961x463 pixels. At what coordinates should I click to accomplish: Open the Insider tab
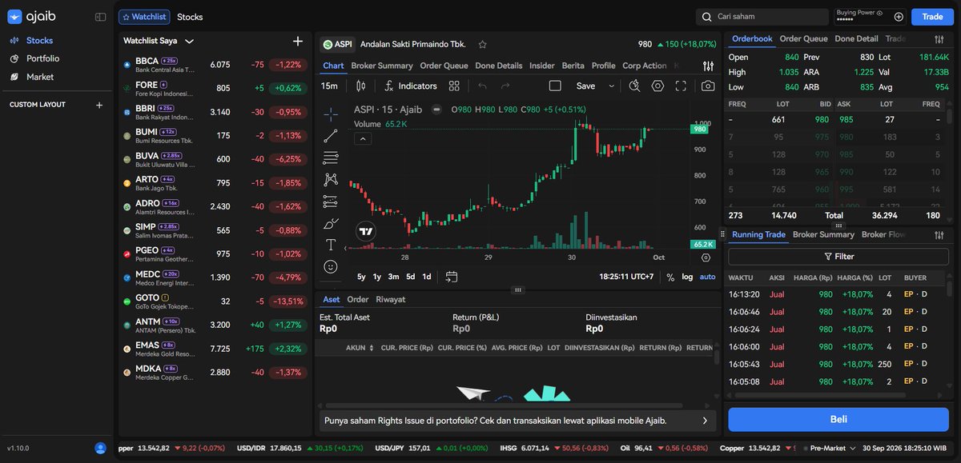click(542, 66)
